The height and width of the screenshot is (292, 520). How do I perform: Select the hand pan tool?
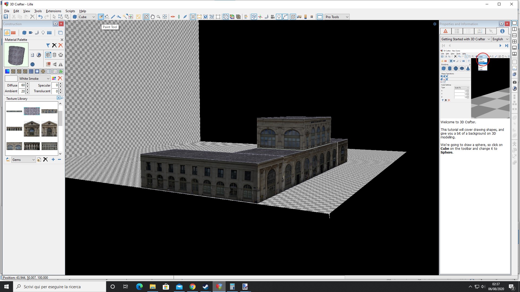tap(152, 17)
